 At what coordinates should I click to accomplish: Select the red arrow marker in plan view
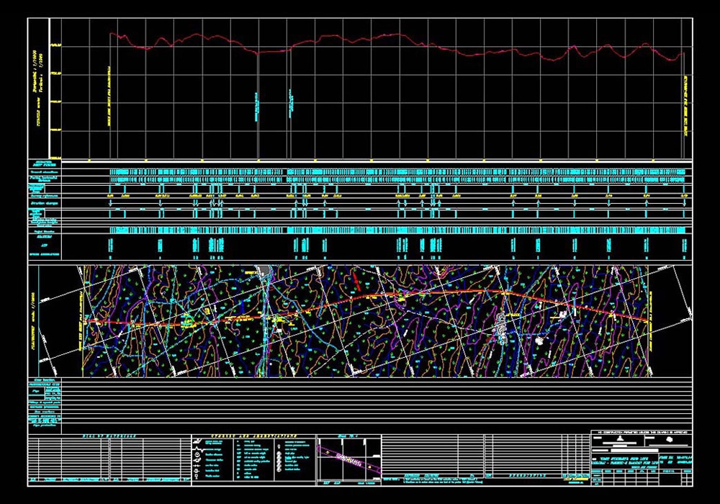click(x=356, y=282)
